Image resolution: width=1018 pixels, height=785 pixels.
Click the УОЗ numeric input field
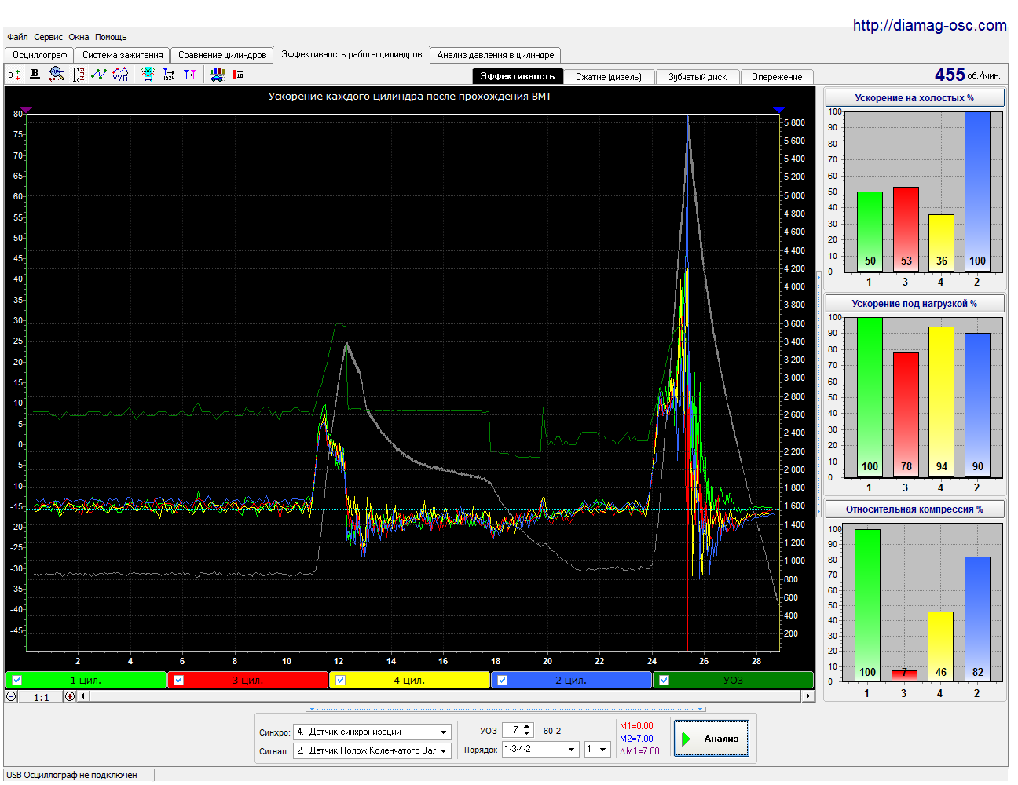pyautogui.click(x=511, y=731)
